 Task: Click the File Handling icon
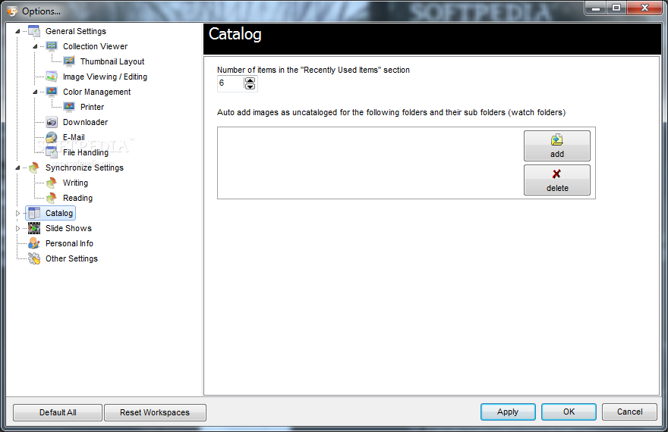[52, 152]
